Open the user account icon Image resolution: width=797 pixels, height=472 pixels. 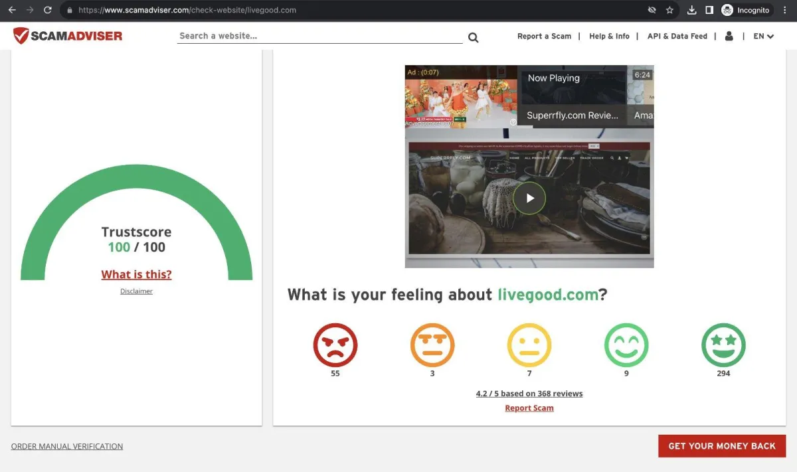729,37
